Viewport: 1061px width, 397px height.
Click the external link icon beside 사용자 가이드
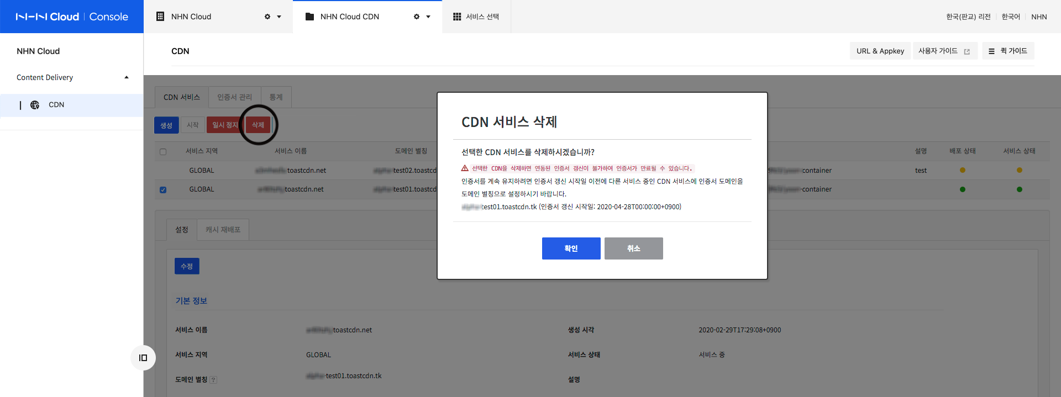pos(967,51)
